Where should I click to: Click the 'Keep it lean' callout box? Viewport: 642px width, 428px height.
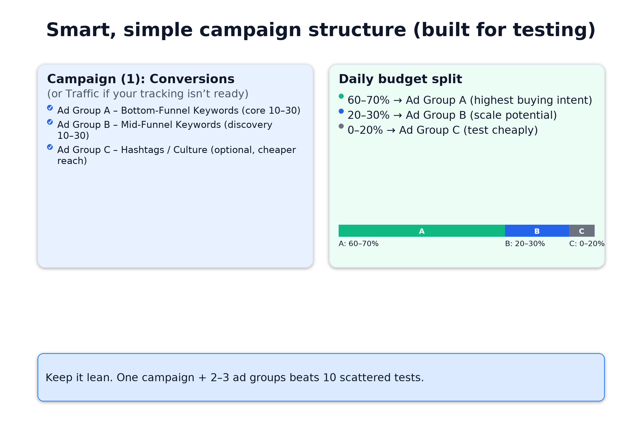(x=321, y=377)
